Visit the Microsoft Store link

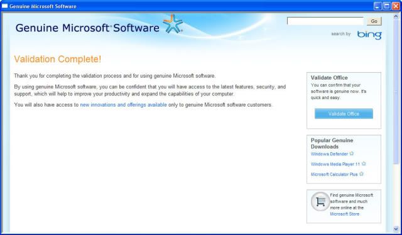pyautogui.click(x=345, y=214)
